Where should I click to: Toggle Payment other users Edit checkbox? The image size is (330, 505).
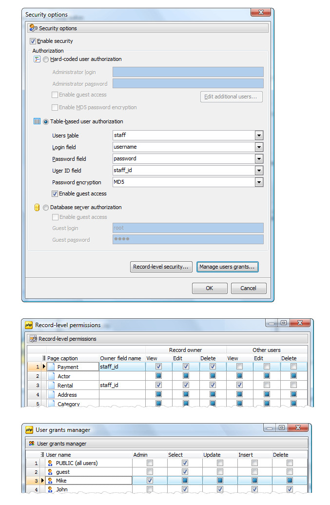tap(267, 366)
